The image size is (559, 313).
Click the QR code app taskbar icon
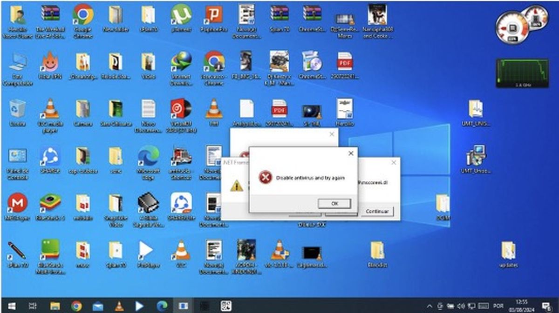click(226, 306)
